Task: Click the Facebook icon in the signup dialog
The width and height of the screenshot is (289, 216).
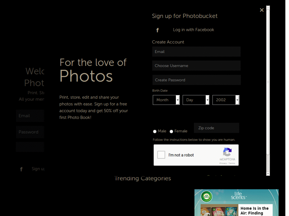Action: 157,30
